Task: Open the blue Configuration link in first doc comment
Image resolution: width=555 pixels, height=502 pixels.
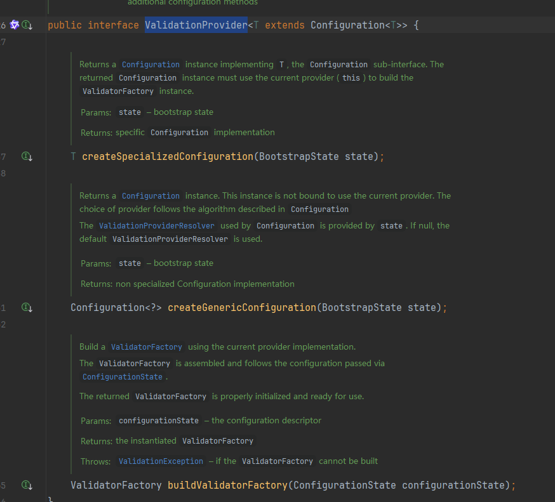Action: click(x=150, y=64)
